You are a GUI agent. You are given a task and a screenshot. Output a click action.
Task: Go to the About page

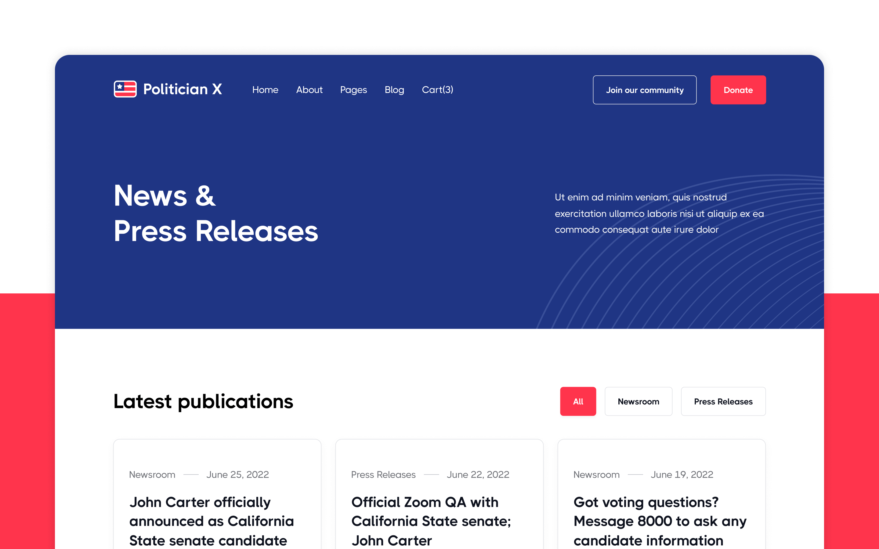(309, 90)
